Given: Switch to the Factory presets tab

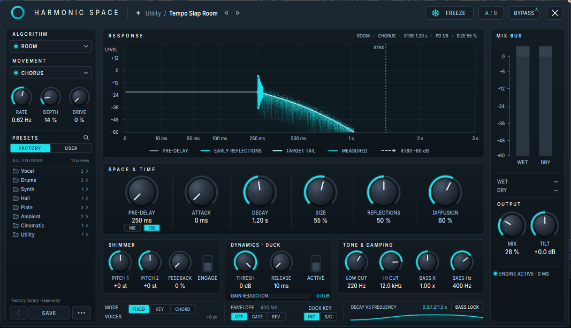Looking at the screenshot, I should pos(30,148).
